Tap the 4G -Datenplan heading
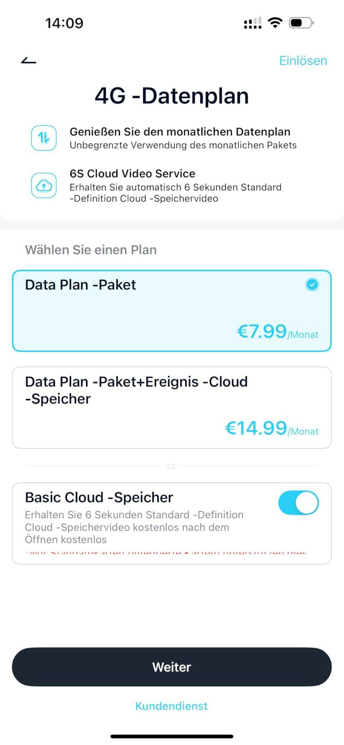The height and width of the screenshot is (745, 344). click(x=172, y=96)
